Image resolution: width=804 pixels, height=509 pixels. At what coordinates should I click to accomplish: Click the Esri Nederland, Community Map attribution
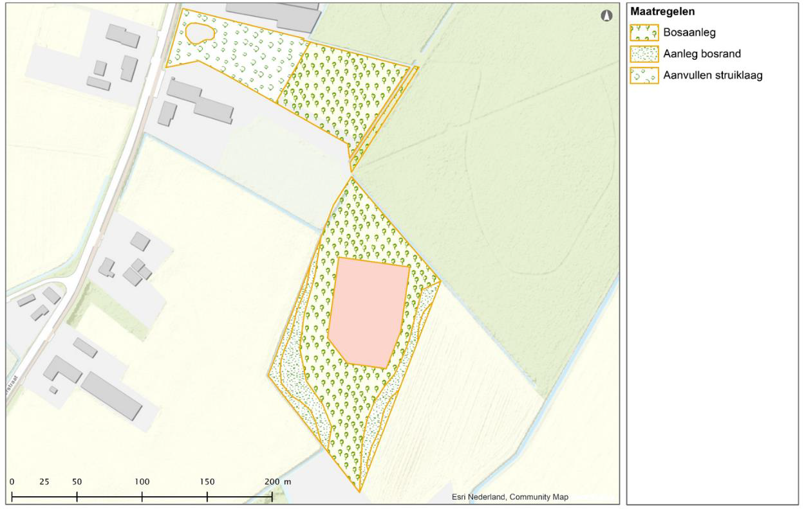[510, 497]
